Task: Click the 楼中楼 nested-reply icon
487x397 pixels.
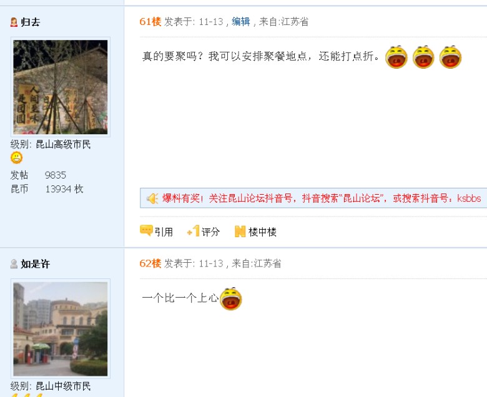Action: (x=240, y=231)
